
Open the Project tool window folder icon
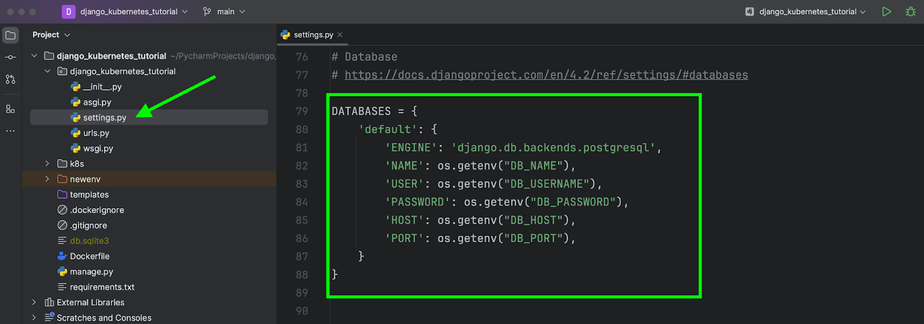pyautogui.click(x=10, y=35)
